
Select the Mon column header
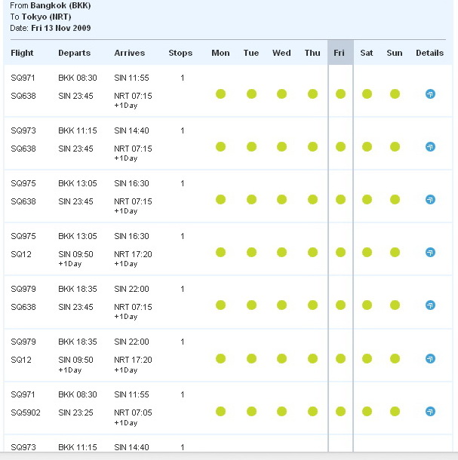pyautogui.click(x=220, y=53)
